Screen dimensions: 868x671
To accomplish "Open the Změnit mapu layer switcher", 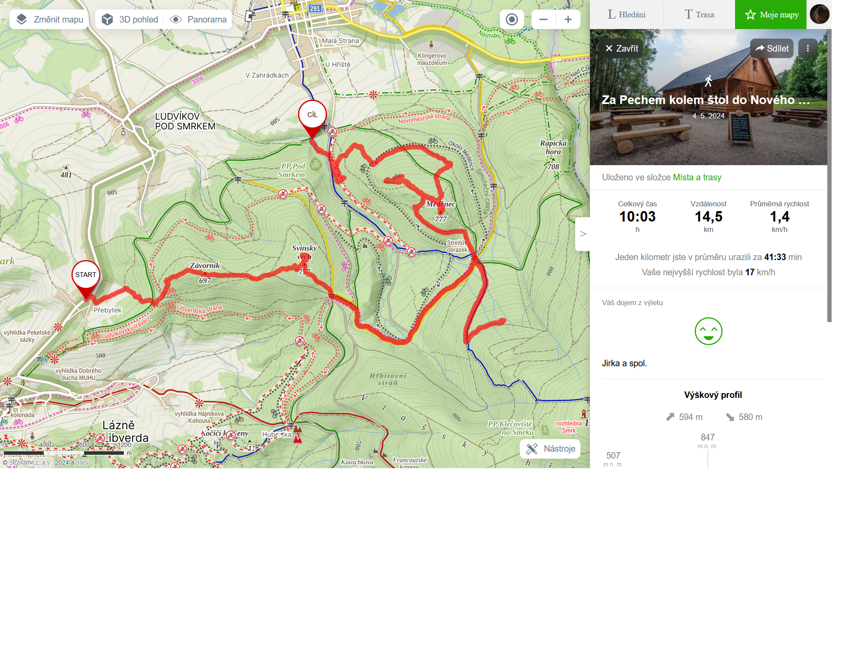I will tap(49, 20).
